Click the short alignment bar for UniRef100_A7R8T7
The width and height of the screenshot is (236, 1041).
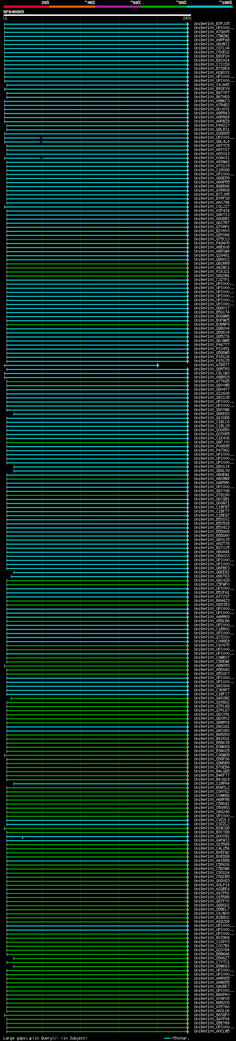tap(82, 365)
